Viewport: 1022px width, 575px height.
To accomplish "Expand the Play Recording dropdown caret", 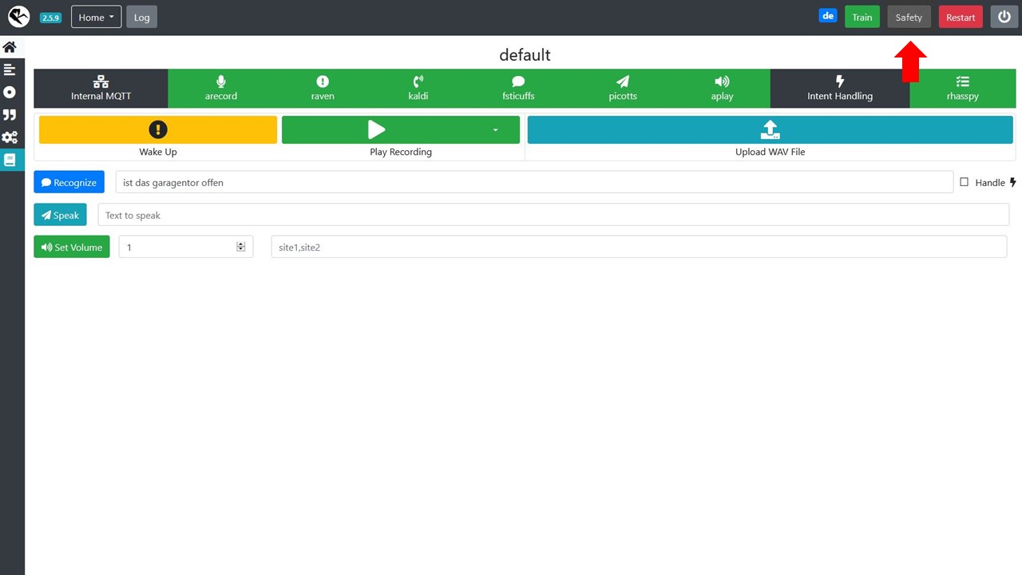I will tap(495, 129).
